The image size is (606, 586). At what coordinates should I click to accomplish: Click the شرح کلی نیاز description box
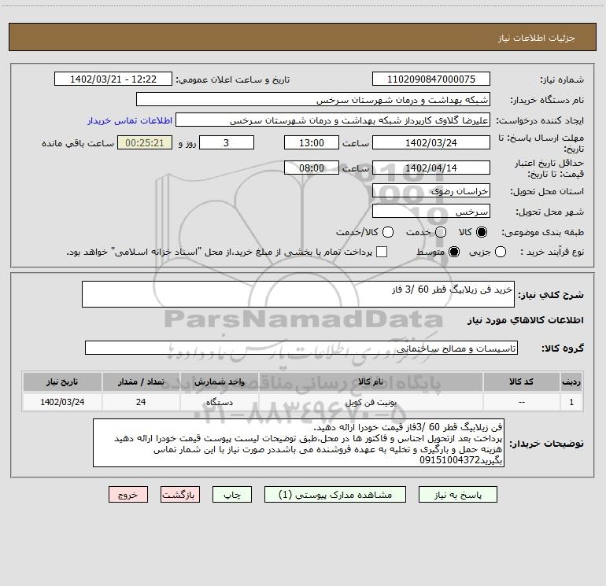coord(298,294)
